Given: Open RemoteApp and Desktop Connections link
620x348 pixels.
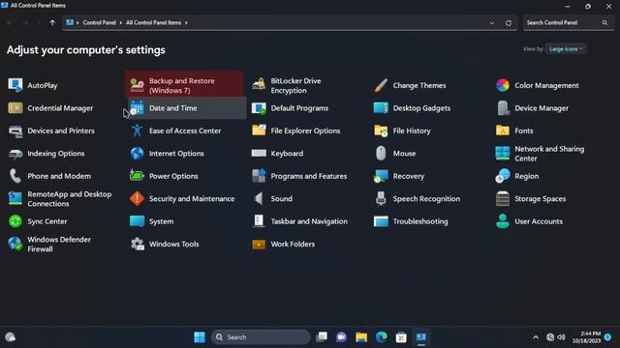Looking at the screenshot, I should 69,199.
